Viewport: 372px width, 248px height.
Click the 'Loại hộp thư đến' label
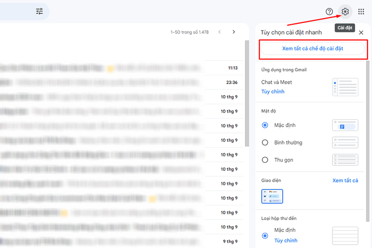click(x=279, y=218)
